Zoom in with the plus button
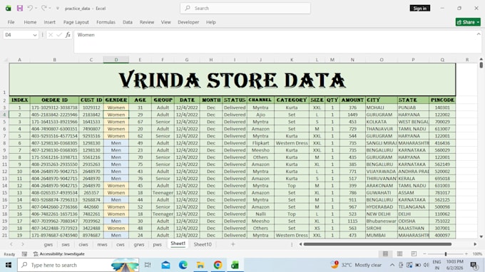The height and width of the screenshot is (272, 485). [466, 253]
